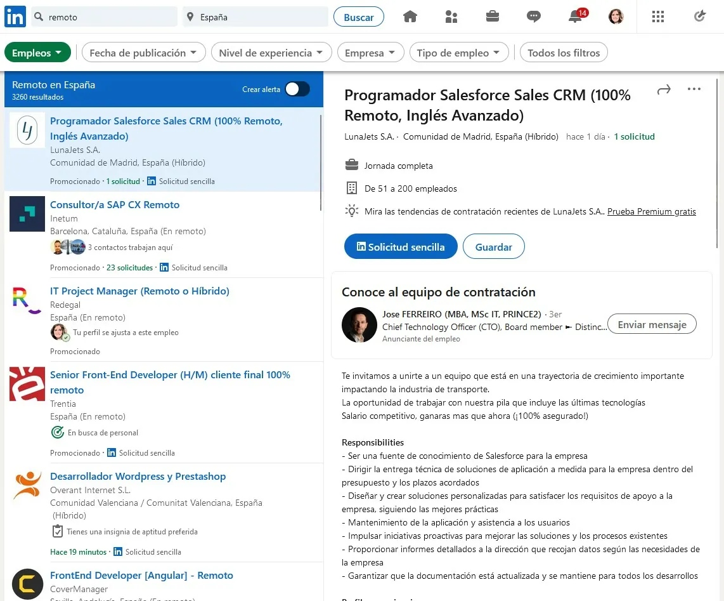Viewport: 724px width, 601px height.
Task: Click the search magnifier icon
Action: 39,17
